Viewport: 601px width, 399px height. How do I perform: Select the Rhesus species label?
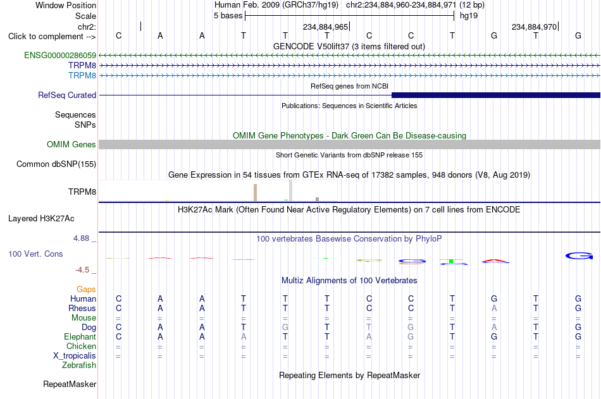pos(82,308)
